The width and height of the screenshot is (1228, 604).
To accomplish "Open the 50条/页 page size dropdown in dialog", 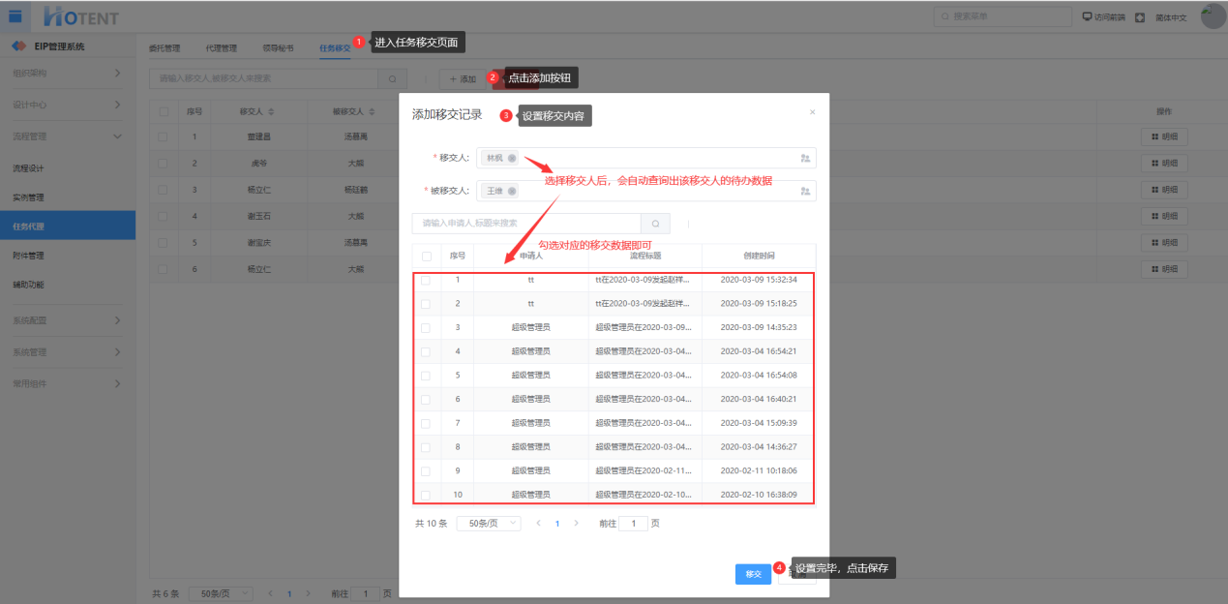I will [x=488, y=524].
